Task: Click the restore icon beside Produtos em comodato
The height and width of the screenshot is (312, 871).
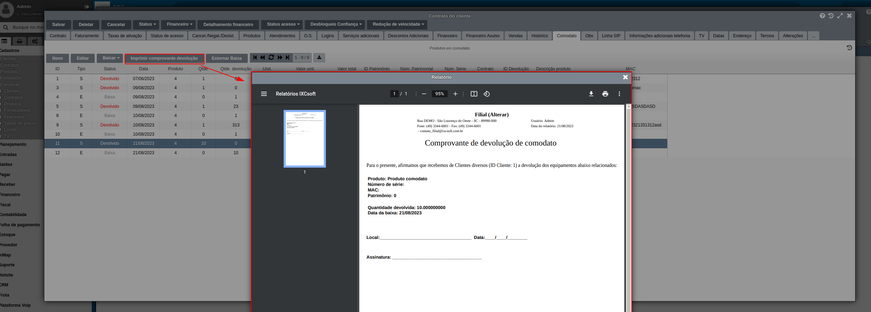Action: [x=849, y=48]
